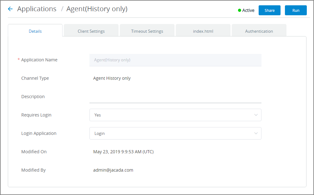Open the Timeout Settings tab
This screenshot has height=195, width=314.
click(x=147, y=31)
